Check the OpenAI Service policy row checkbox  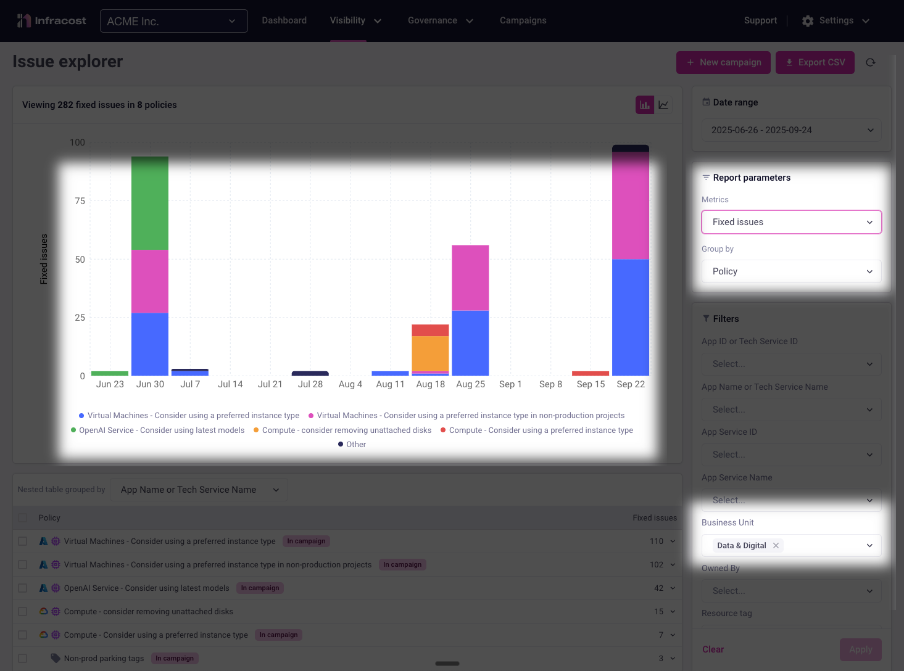pos(23,588)
